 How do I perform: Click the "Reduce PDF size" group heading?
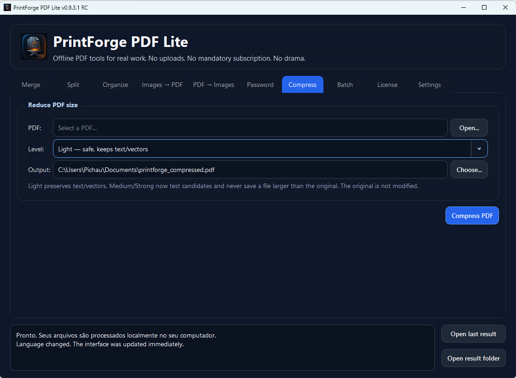click(x=53, y=105)
